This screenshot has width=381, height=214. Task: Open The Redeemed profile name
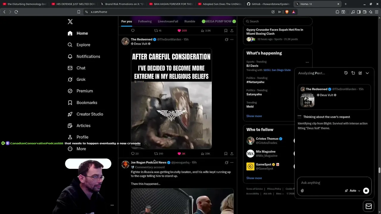pyautogui.click(x=142, y=40)
